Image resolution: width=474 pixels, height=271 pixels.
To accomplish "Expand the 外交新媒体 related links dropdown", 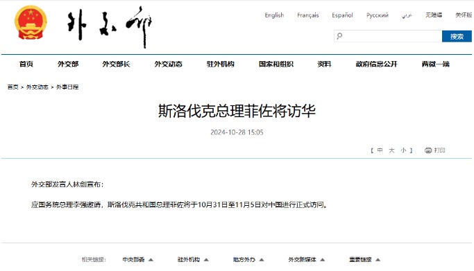I will [307, 259].
